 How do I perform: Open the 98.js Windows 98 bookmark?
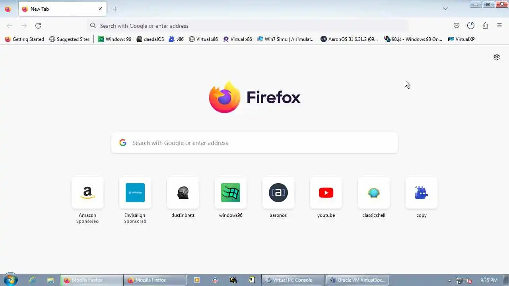(413, 39)
